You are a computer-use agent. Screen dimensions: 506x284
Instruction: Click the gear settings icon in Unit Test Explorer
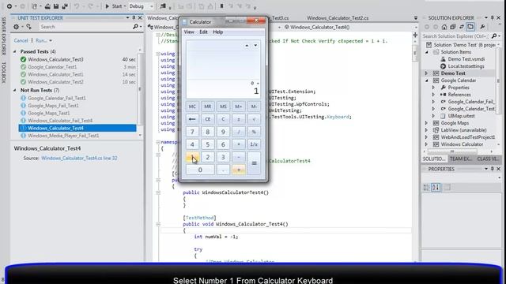(x=16, y=27)
